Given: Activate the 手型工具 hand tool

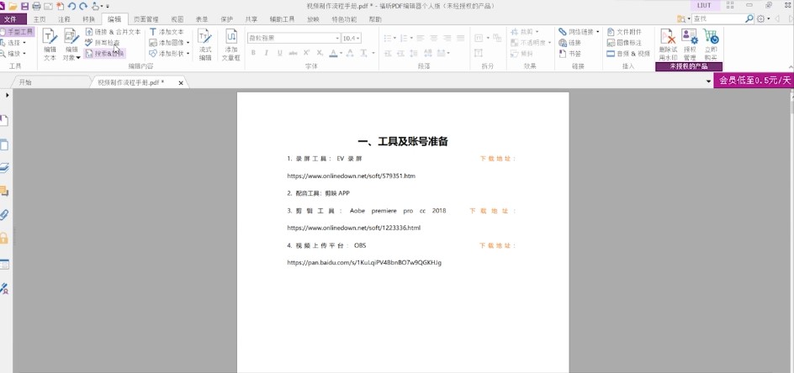Looking at the screenshot, I should pos(18,31).
